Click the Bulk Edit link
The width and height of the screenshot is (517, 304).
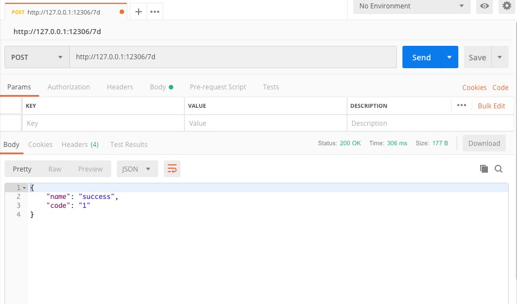(x=491, y=106)
